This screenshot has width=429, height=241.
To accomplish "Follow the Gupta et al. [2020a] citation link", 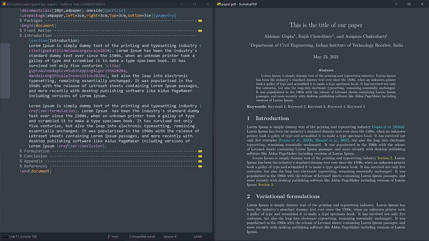I will [x=388, y=127].
